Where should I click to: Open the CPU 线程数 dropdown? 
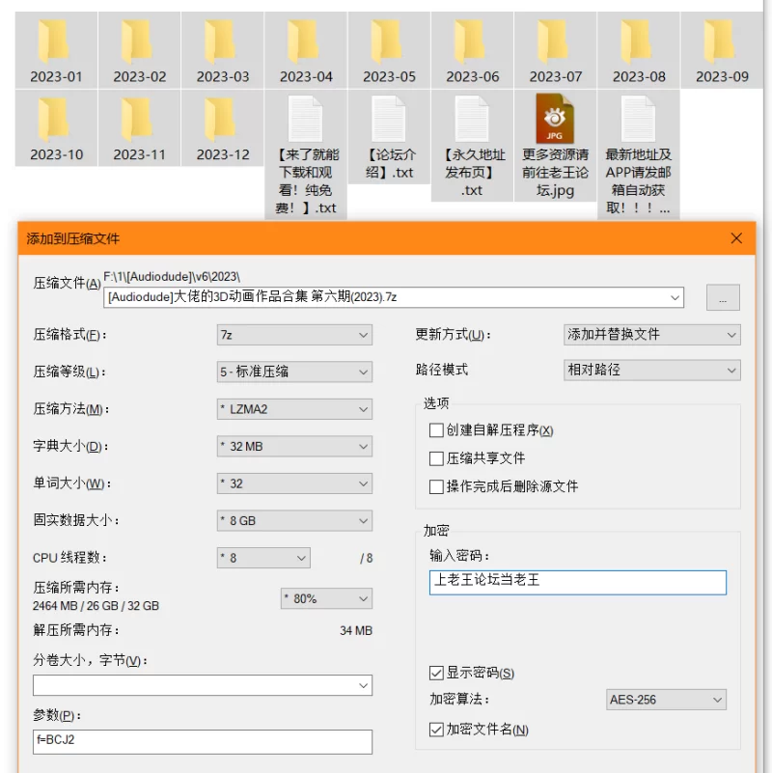263,558
